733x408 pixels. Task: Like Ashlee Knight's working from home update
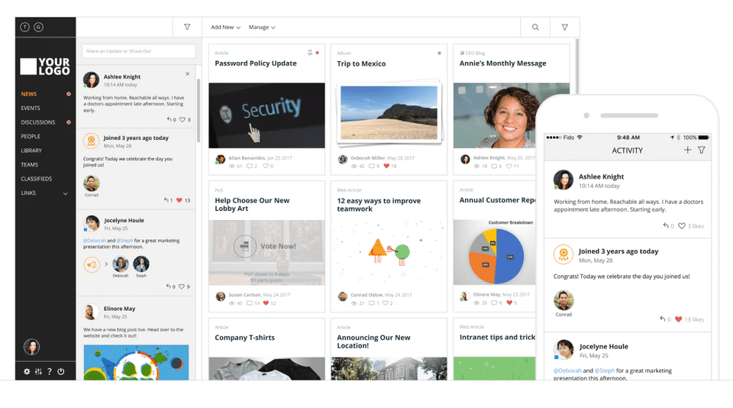click(x=182, y=119)
